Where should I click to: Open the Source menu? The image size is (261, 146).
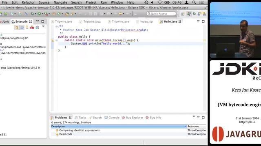44,2
